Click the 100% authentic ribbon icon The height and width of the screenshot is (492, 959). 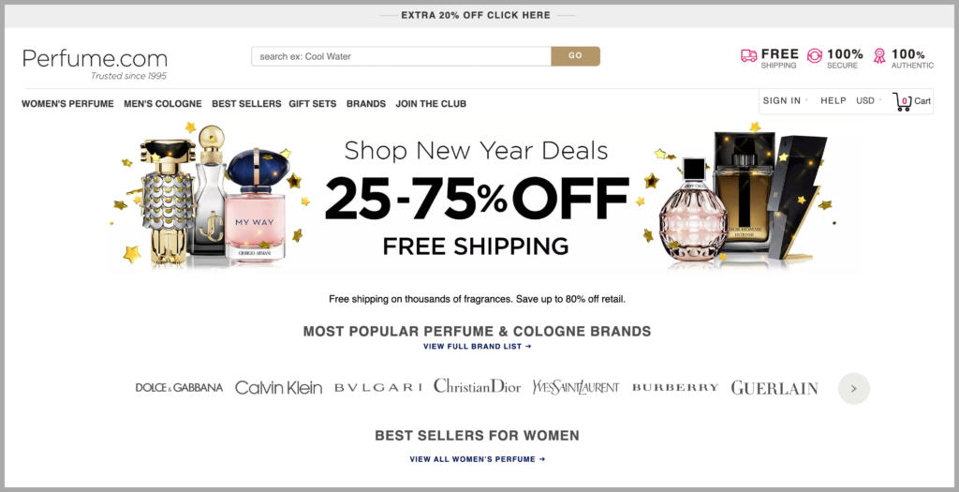(x=879, y=55)
